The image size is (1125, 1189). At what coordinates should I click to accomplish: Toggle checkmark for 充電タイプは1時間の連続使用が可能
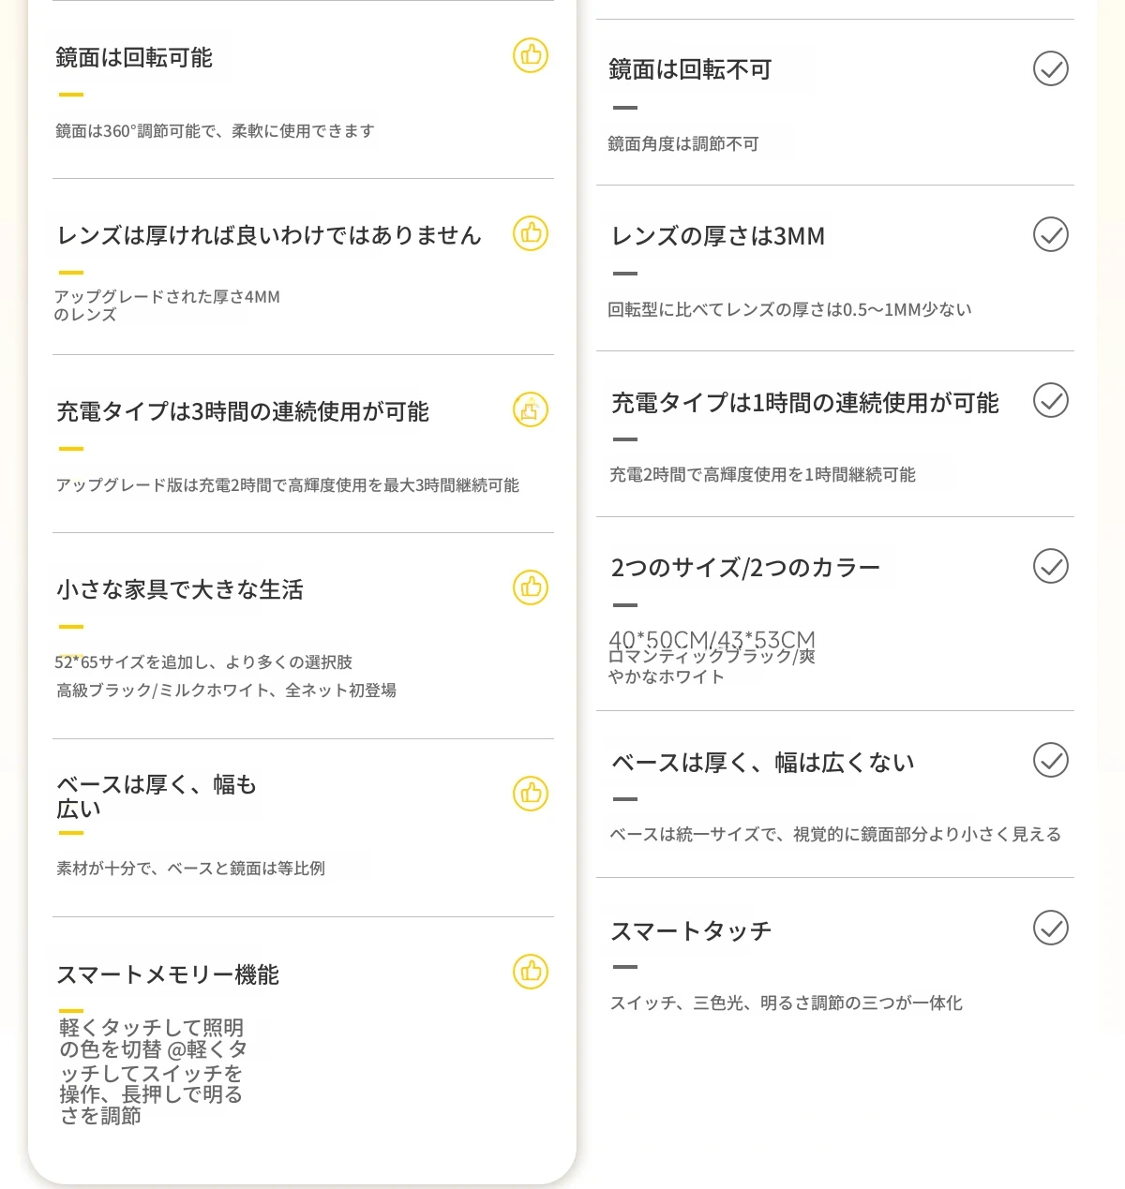(x=1050, y=400)
